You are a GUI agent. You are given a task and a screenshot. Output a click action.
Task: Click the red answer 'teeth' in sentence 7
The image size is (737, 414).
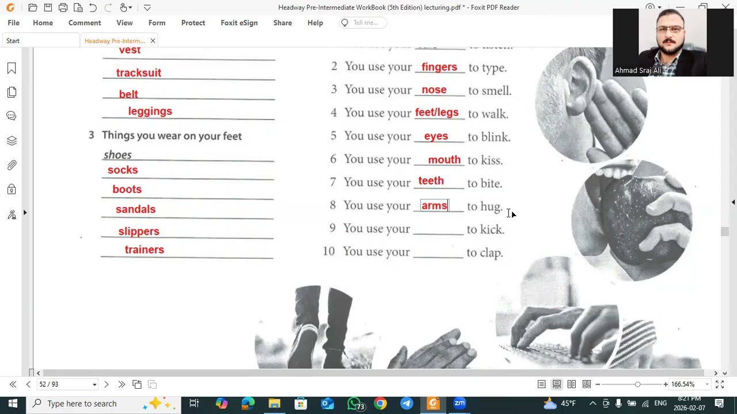point(431,181)
